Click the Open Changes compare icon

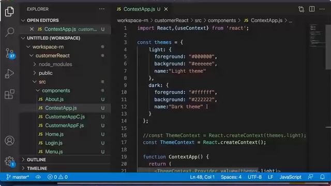point(301,9)
